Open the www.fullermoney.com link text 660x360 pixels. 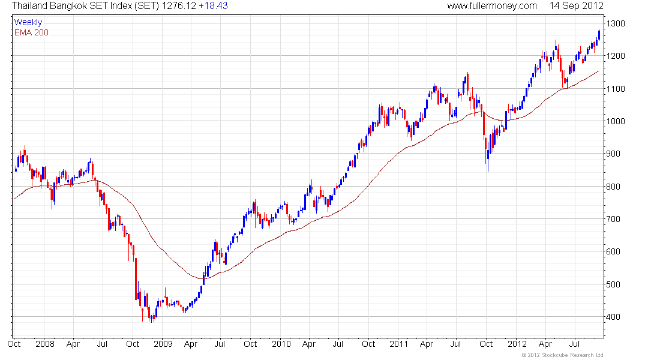pos(491,6)
